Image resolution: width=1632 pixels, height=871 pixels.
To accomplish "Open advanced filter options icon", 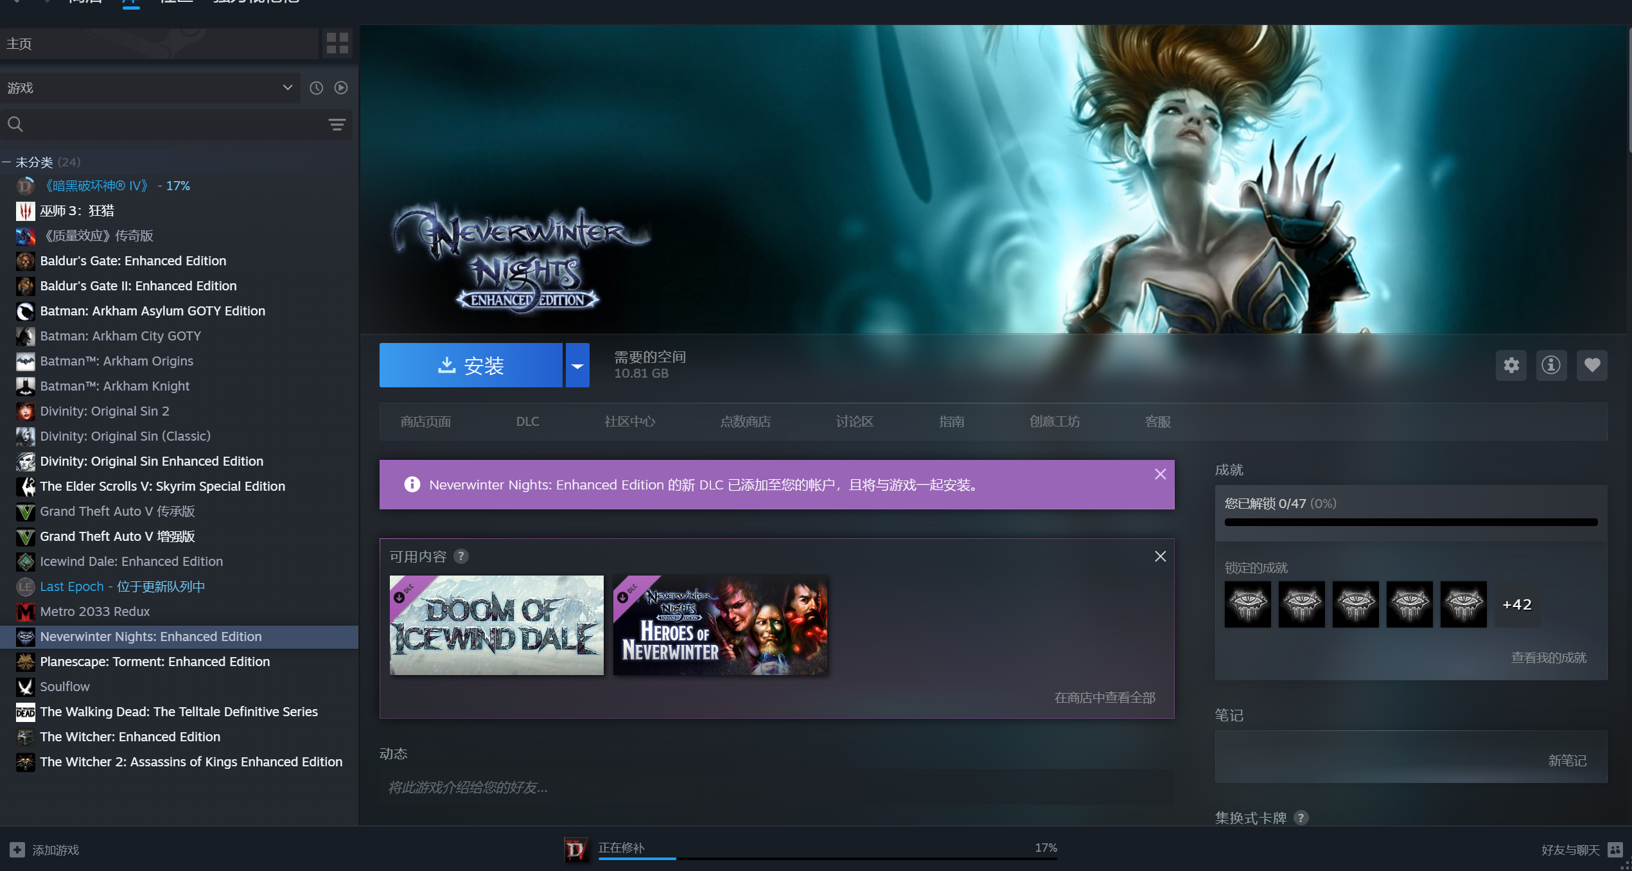I will (x=337, y=125).
